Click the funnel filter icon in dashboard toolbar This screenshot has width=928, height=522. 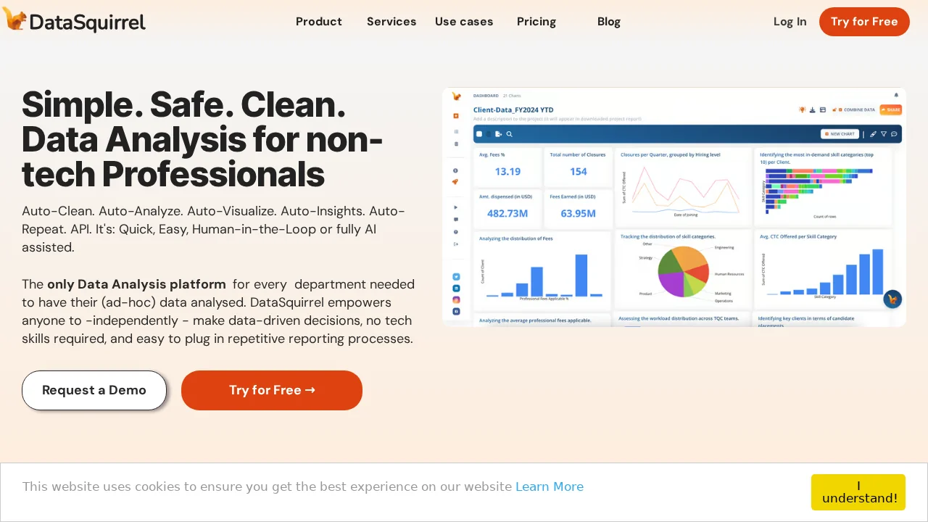[884, 134]
